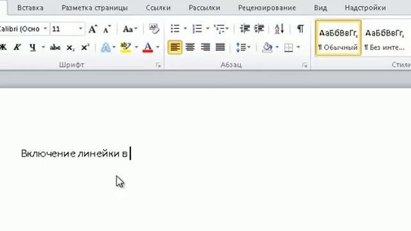Toggle superscript formatting
Screen dimensions: 411x231
click(85, 47)
